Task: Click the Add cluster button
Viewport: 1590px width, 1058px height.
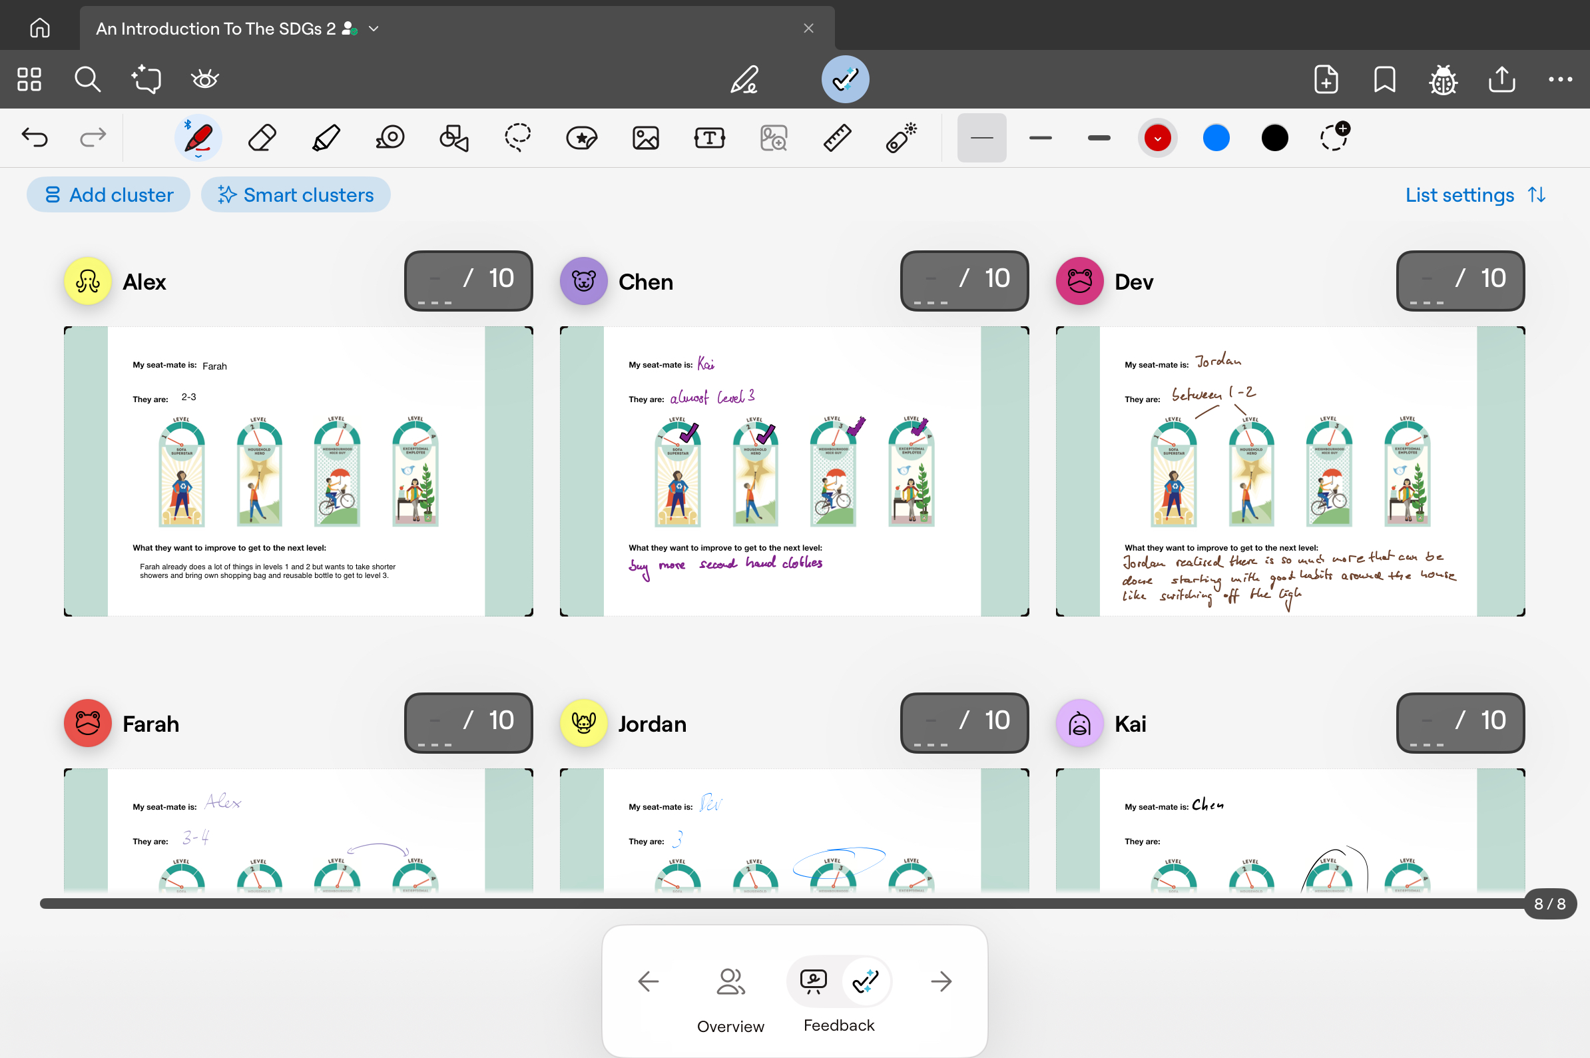Action: pos(109,195)
